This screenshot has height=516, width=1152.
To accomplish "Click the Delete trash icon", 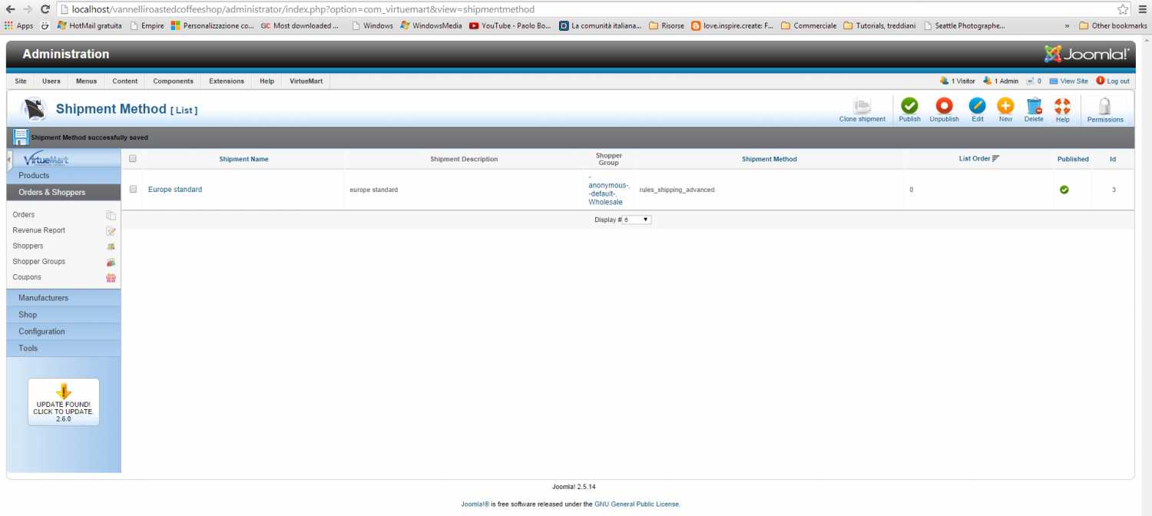I will coord(1034,107).
